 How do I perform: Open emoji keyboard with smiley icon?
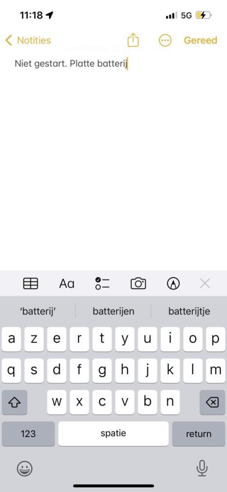(25, 469)
